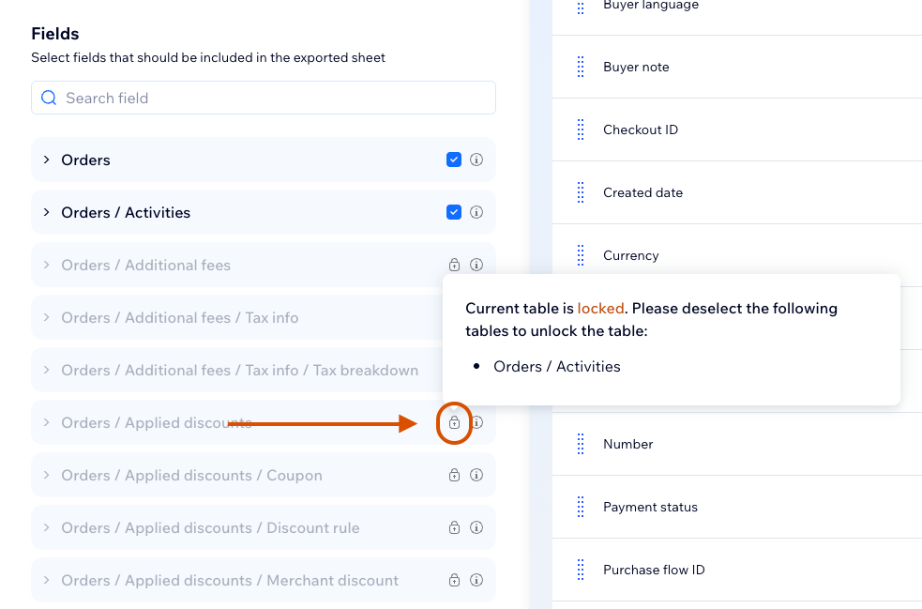The image size is (922, 609).
Task: Uncheck the Orders / Activities checkbox
Action: tap(453, 212)
